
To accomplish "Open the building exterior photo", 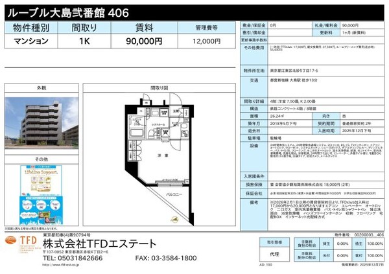I will (41, 123).
